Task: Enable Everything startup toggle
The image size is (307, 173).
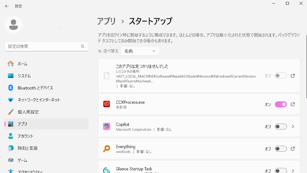Action: pyautogui.click(x=281, y=149)
